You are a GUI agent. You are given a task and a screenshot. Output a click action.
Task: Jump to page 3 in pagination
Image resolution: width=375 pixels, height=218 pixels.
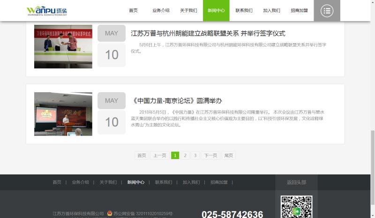(195, 155)
